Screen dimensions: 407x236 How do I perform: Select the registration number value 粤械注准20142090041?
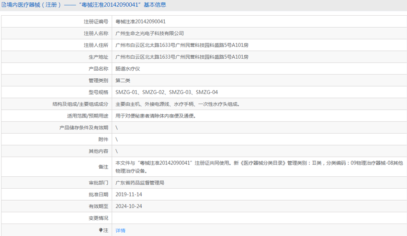140,21
